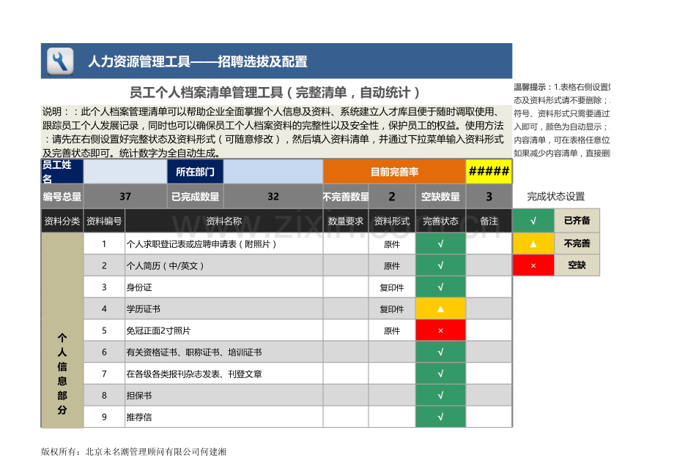The width and height of the screenshot is (674, 476).
Task: Open the 完善状态 dropdown for 在各级各类报刊杂志发表
Action: coord(440,374)
